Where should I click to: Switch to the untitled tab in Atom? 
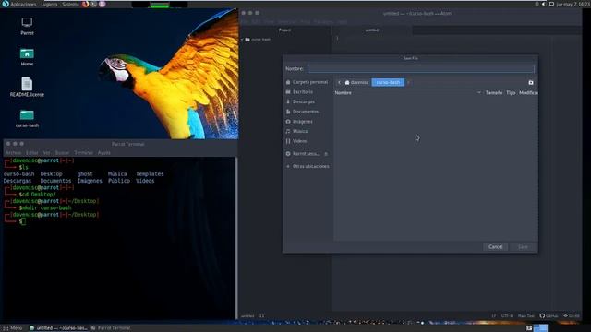coord(372,30)
